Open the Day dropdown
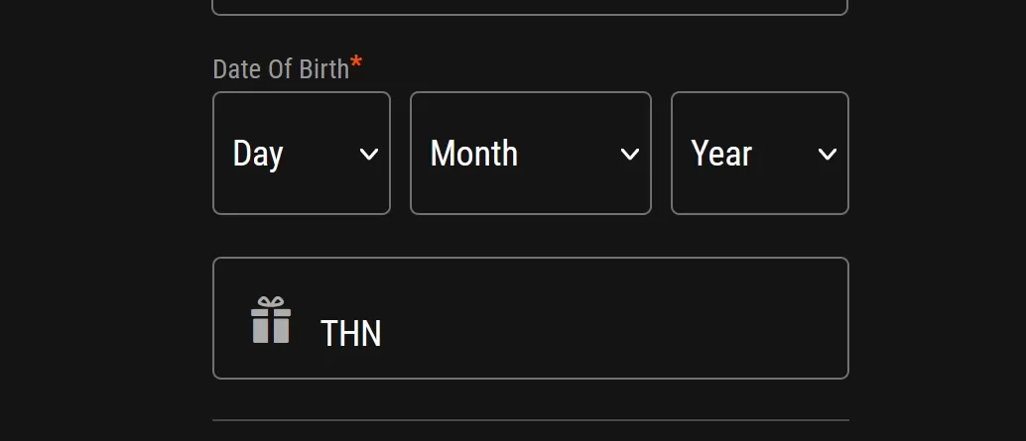Viewport: 1026px width, 441px height. [302, 153]
